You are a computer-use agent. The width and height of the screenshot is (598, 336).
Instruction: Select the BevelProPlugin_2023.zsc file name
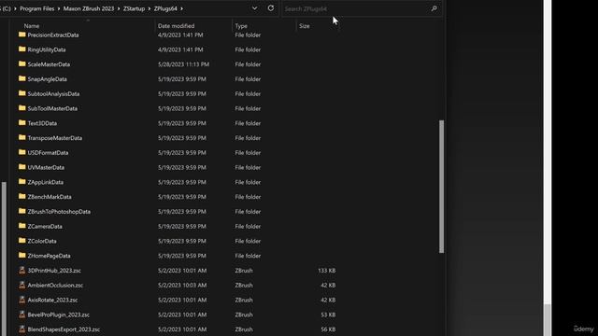point(58,315)
